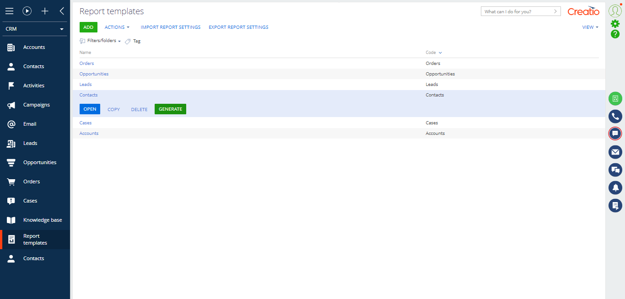Click the green ADD button
625x299 pixels.
coord(88,27)
